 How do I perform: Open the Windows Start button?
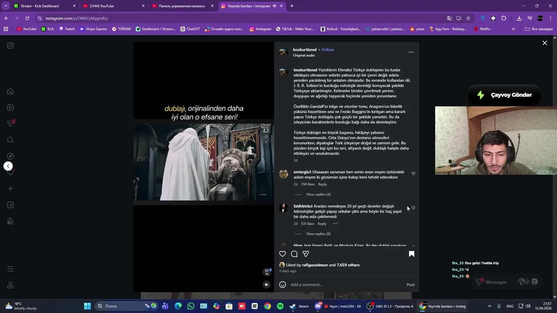point(87,306)
